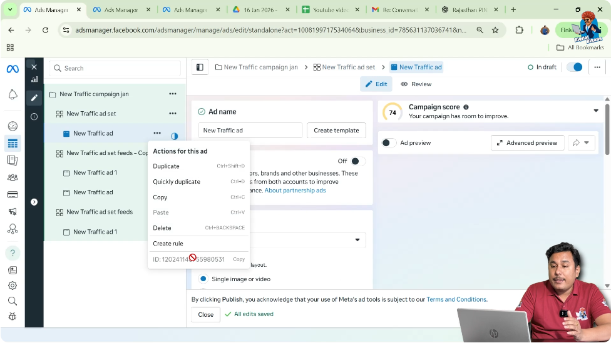Image resolution: width=611 pixels, height=343 pixels.
Task: Open Campaigns table grid icon
Action: 13,144
